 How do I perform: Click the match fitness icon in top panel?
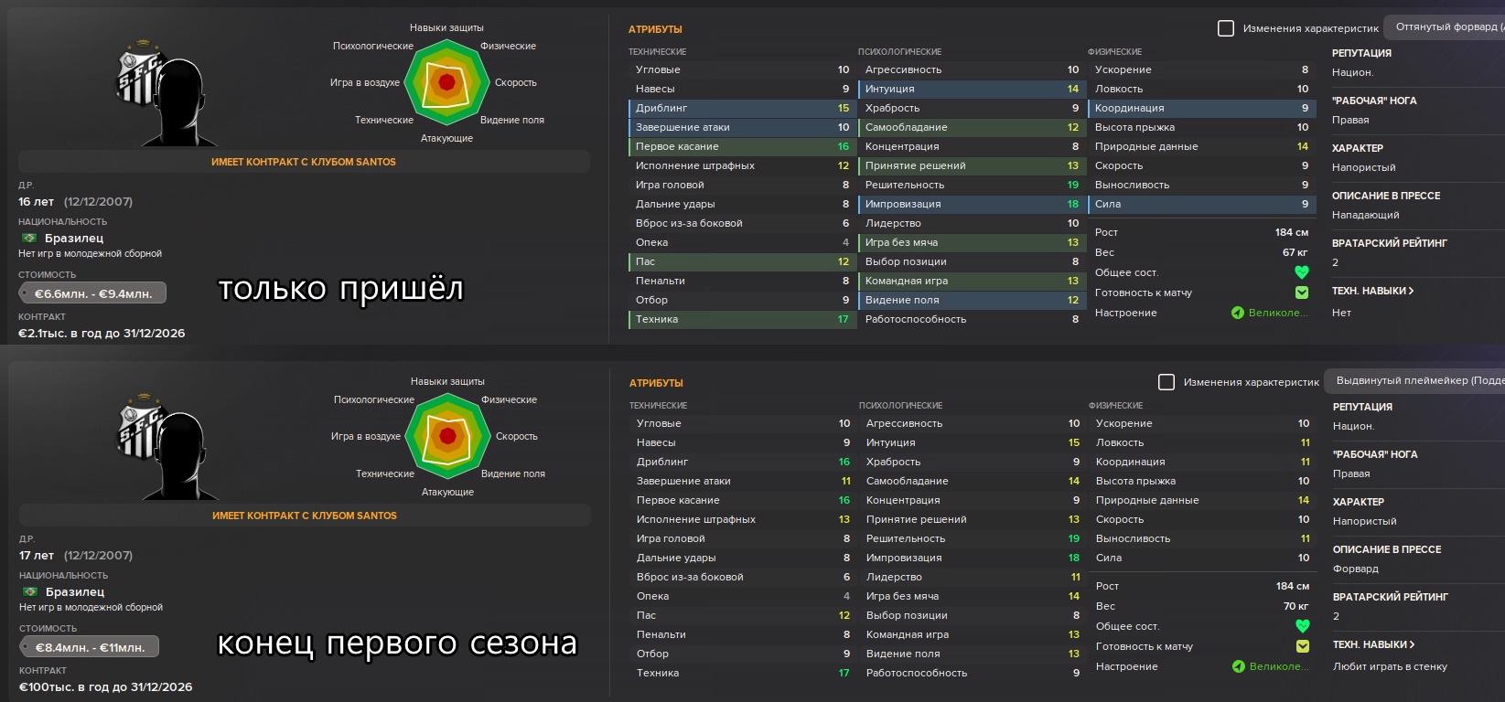coord(1302,292)
